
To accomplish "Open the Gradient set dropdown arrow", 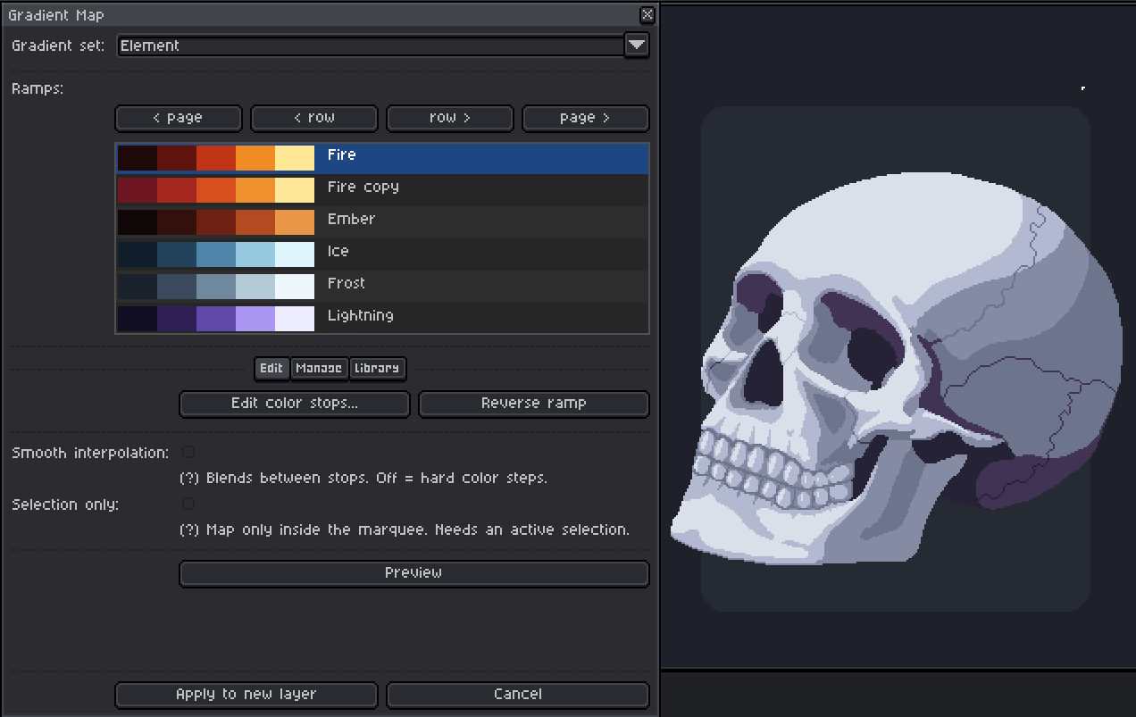I will click(637, 46).
